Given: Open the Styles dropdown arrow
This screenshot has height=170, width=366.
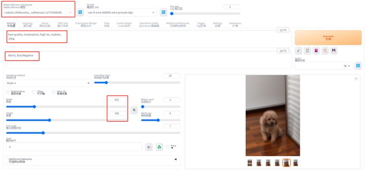Looking at the screenshot, I should pos(349,66).
